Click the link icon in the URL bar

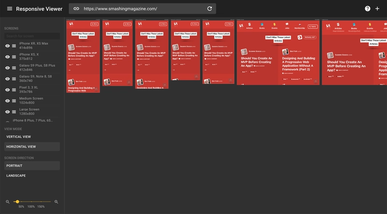click(76, 9)
